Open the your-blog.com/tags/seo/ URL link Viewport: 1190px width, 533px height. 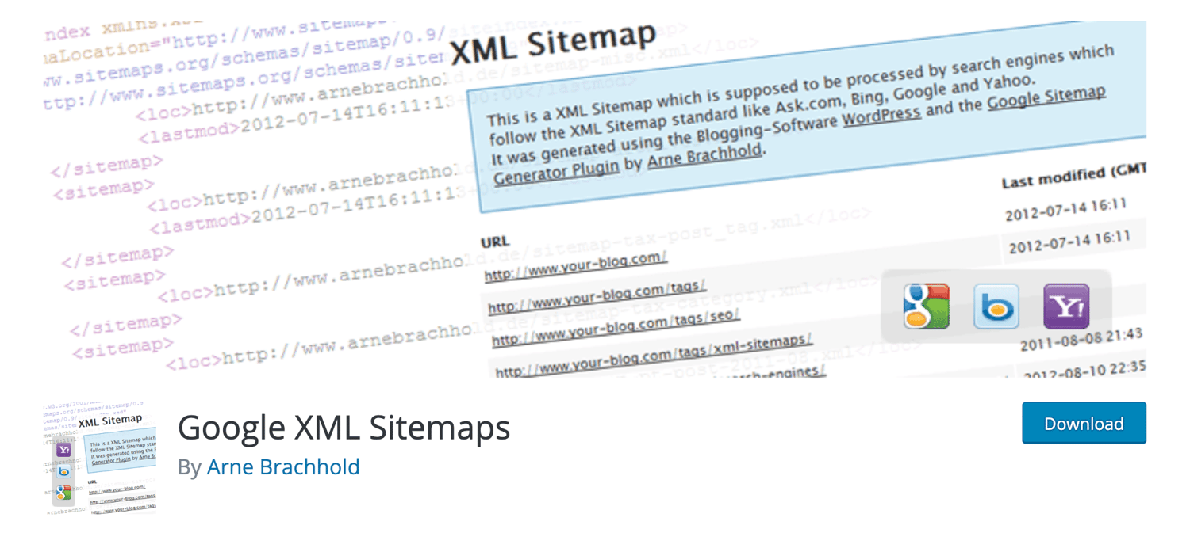coord(616,326)
